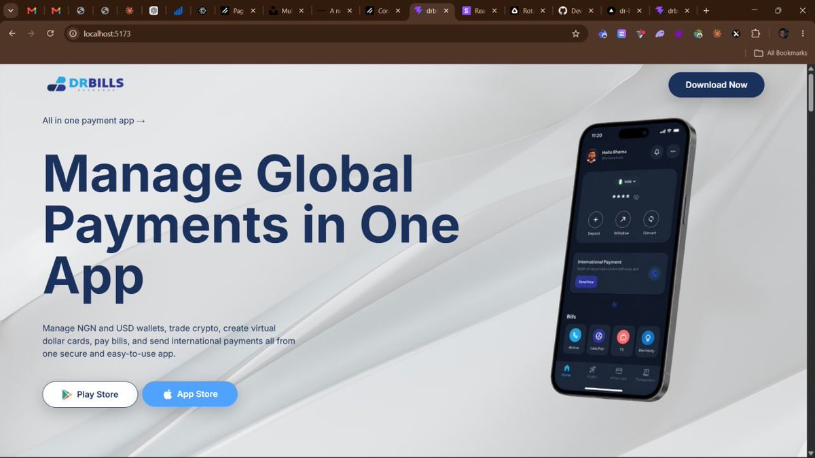The width and height of the screenshot is (815, 458).
Task: Tap the Transactions tab in phone navbar
Action: pyautogui.click(x=646, y=375)
